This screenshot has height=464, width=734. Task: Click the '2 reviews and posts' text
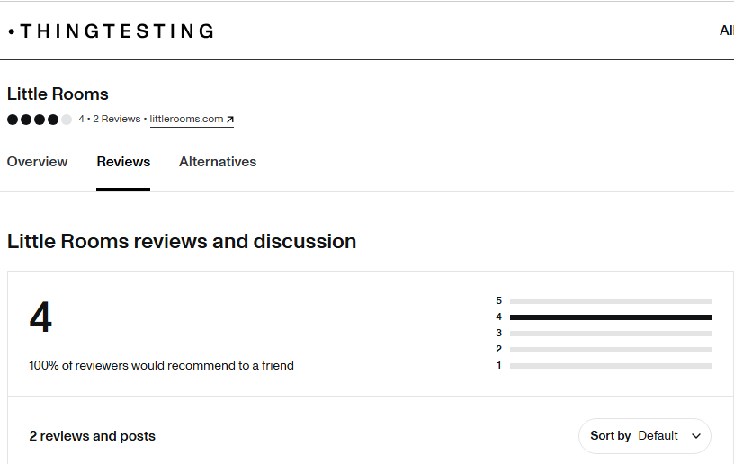click(93, 436)
